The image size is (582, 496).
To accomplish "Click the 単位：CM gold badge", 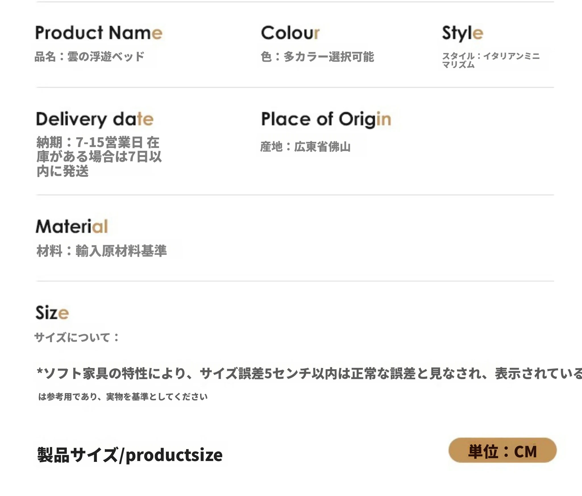I will (x=502, y=450).
